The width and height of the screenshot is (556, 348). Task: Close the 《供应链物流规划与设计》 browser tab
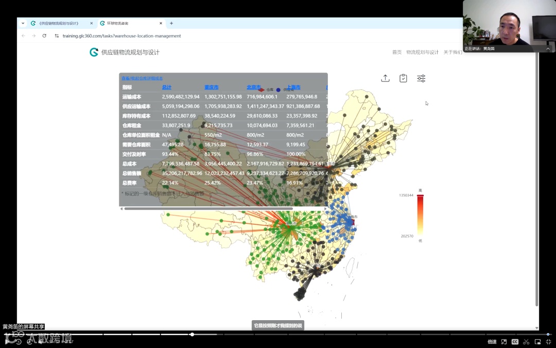(x=92, y=23)
